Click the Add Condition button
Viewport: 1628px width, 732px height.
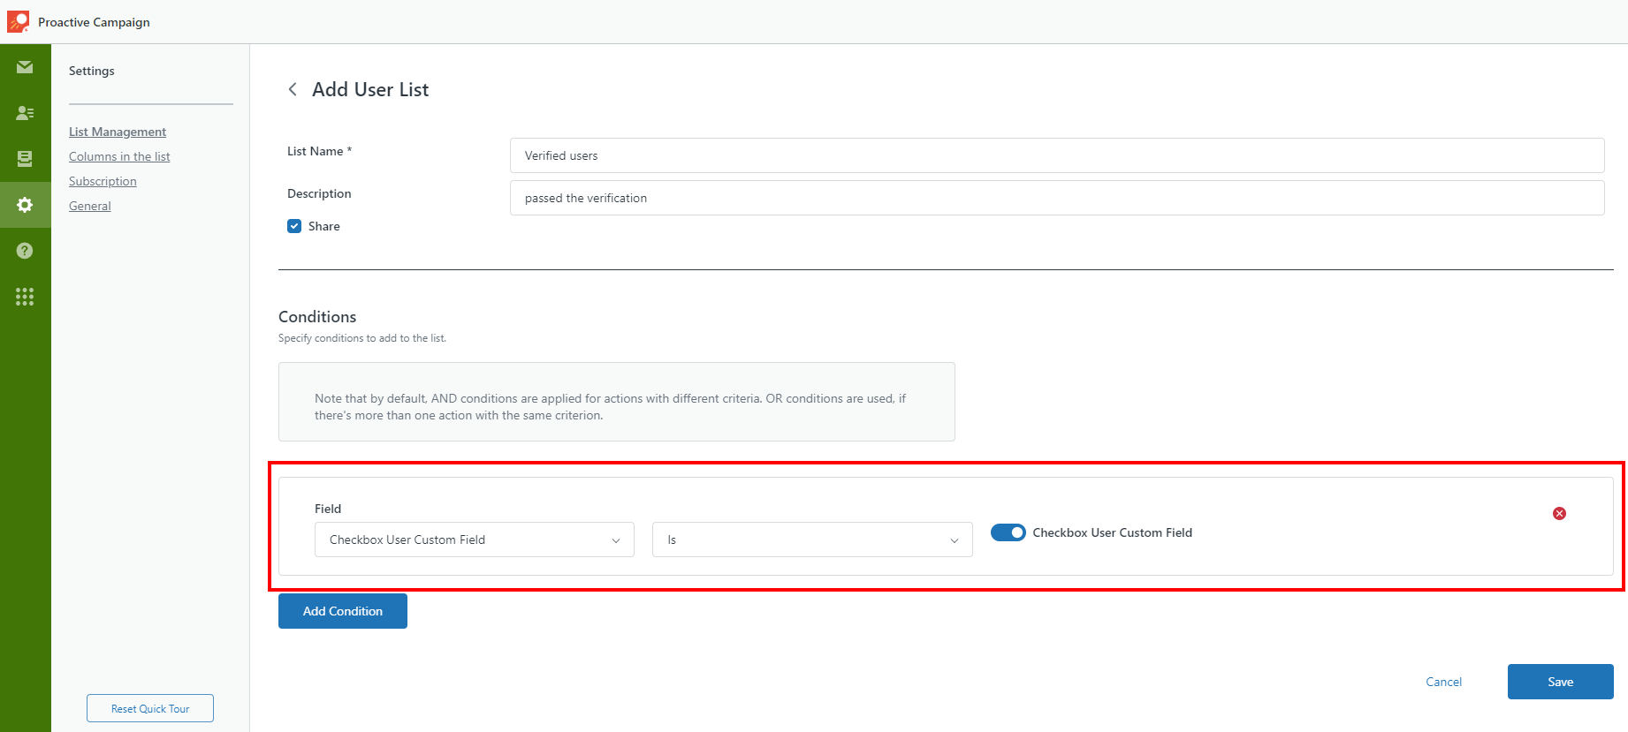tap(343, 611)
